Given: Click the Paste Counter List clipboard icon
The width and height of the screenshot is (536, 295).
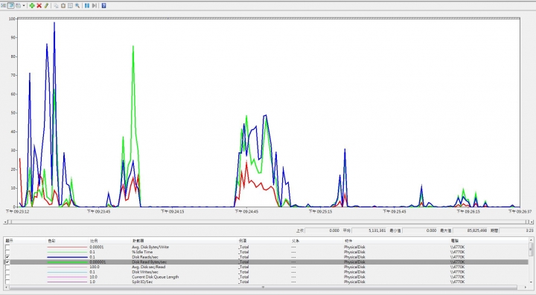Looking at the screenshot, I should pos(63,5).
